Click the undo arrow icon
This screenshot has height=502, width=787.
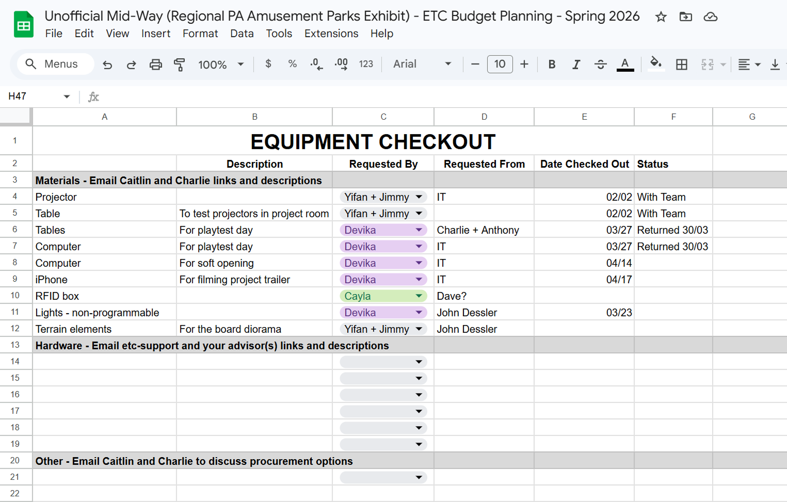[107, 64]
